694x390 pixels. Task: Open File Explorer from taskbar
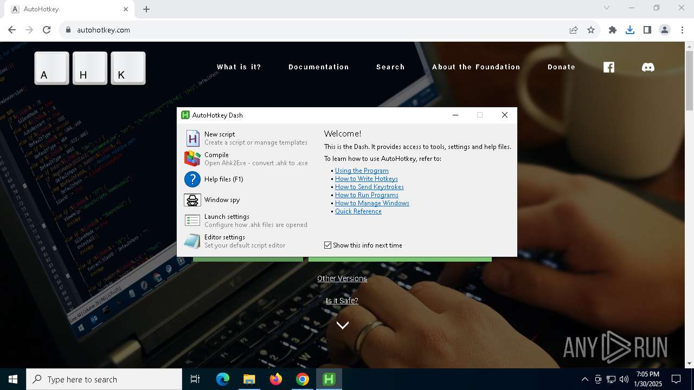click(x=249, y=379)
